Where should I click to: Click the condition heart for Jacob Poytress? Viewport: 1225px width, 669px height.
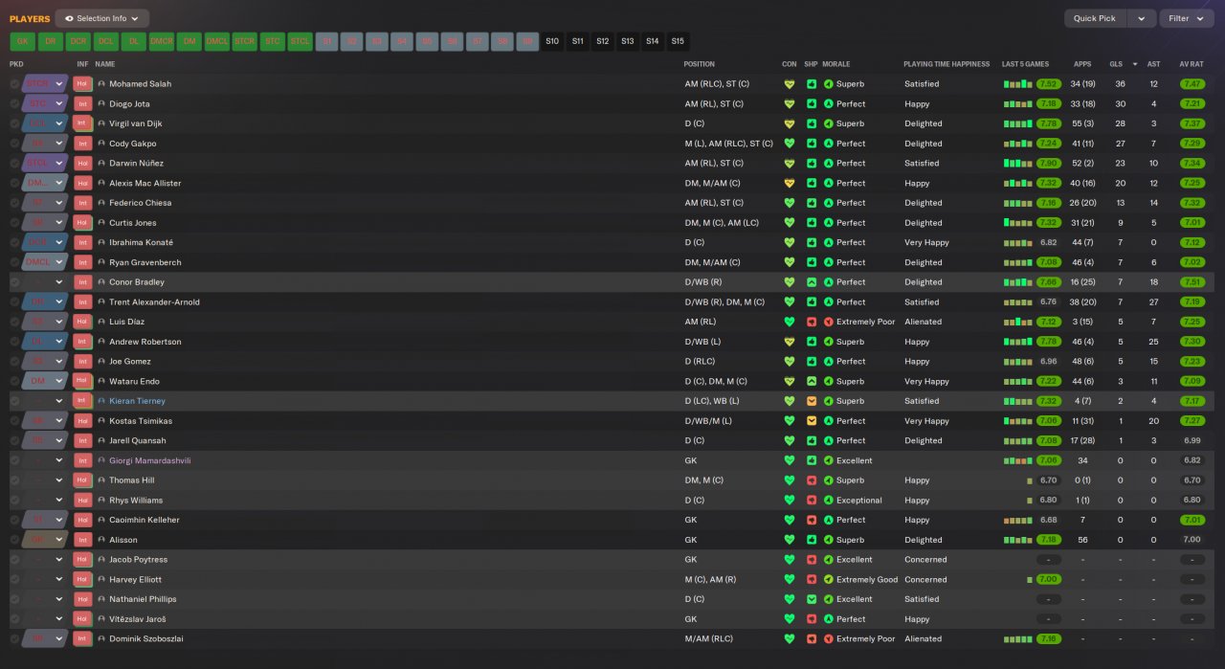[x=790, y=560]
